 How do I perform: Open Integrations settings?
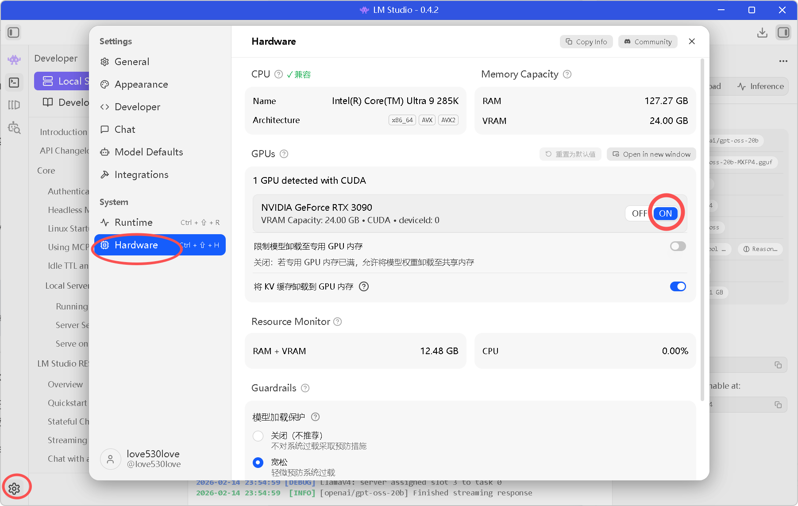[x=160, y=175]
